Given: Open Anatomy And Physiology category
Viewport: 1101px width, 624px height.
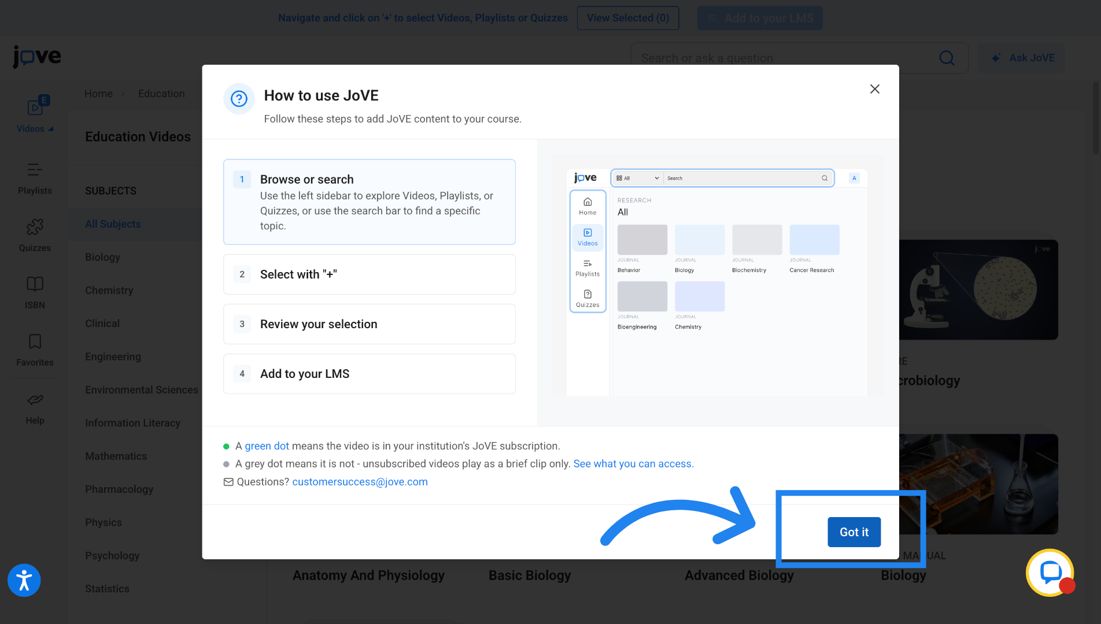Looking at the screenshot, I should pyautogui.click(x=368, y=575).
